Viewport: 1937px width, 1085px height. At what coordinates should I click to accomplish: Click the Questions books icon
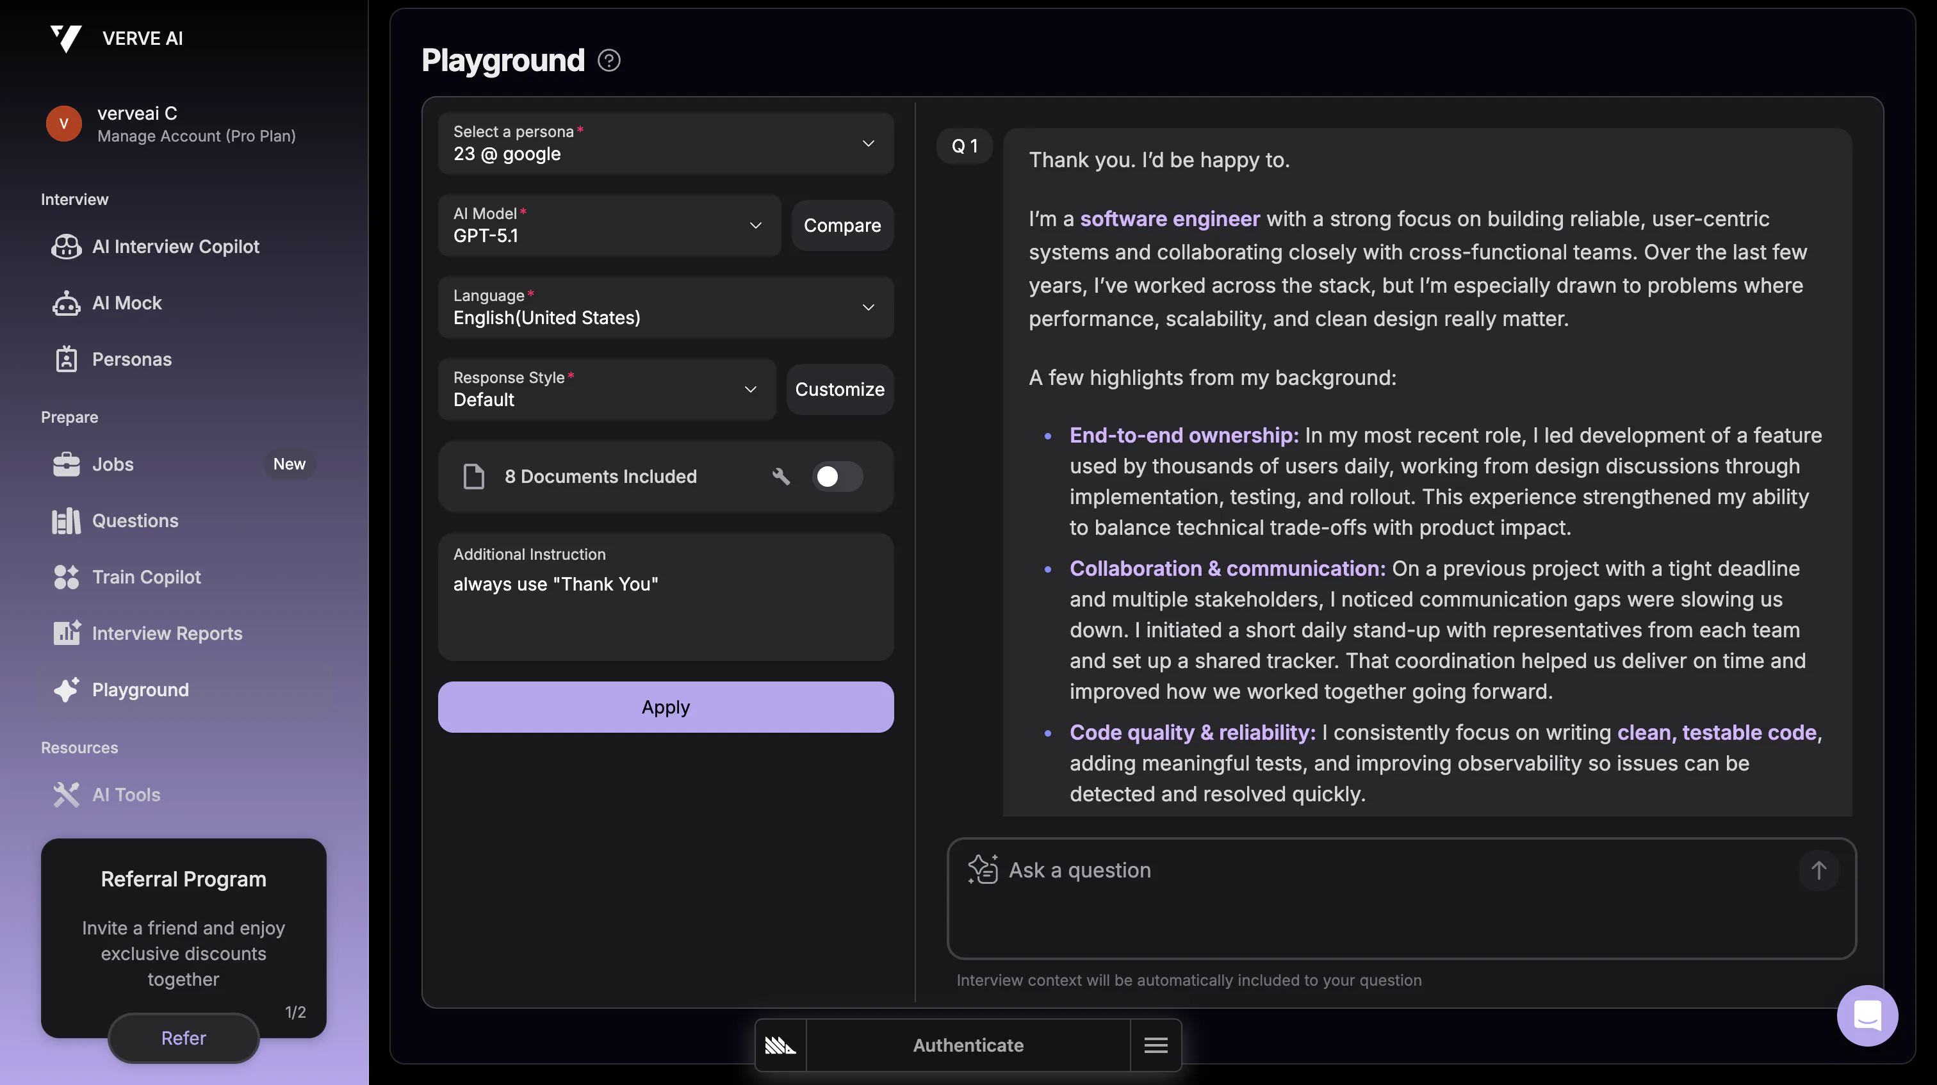(x=66, y=521)
